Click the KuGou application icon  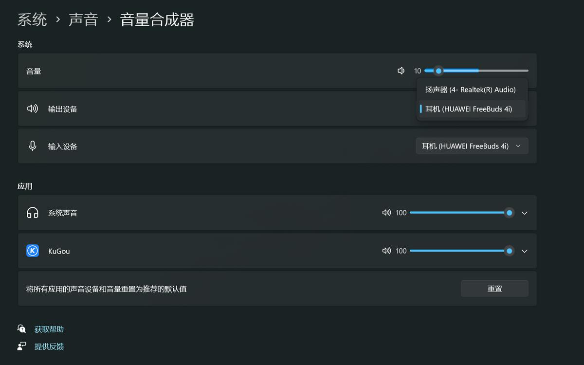[33, 251]
